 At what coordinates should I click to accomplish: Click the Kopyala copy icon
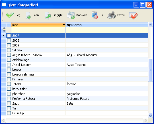click(x=71, y=15)
